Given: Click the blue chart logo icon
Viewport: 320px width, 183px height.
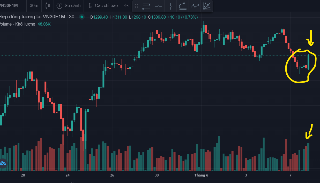Looking at the screenshot, I should (3, 163).
